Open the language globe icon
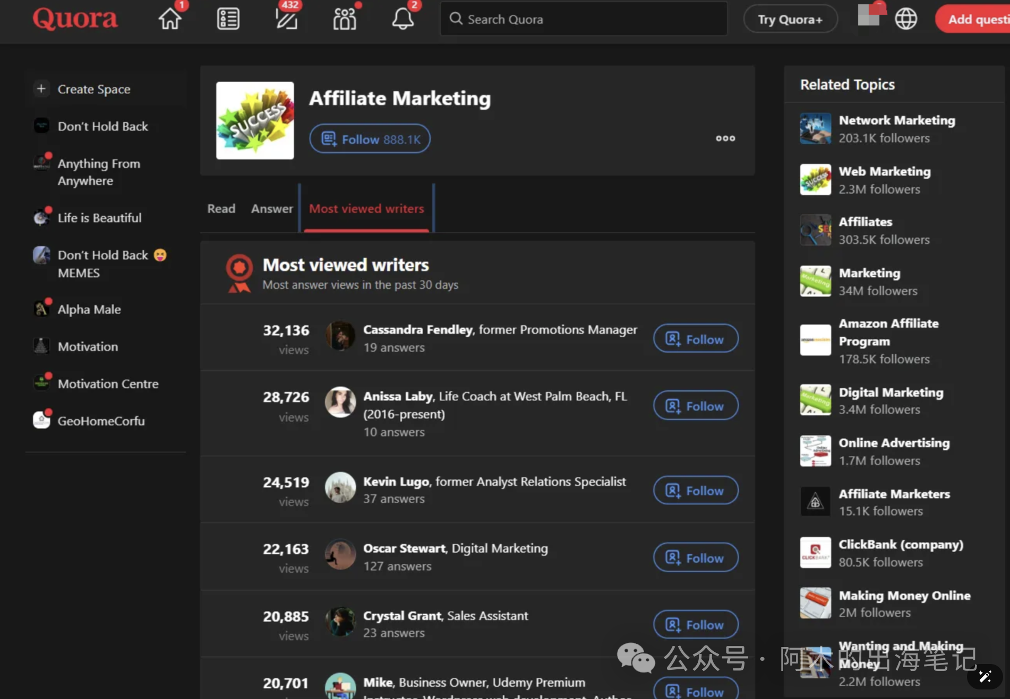 click(906, 19)
